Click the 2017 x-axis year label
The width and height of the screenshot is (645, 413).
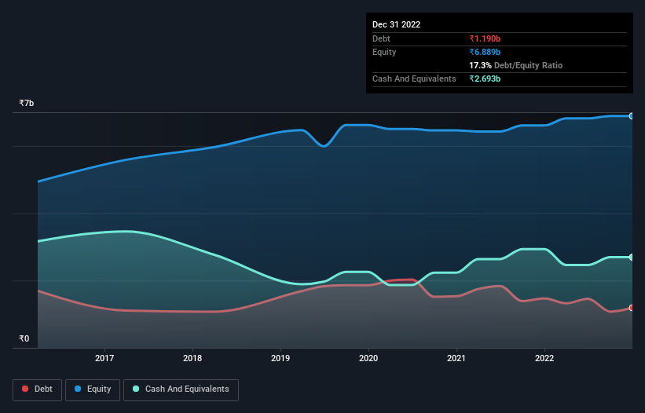point(104,358)
